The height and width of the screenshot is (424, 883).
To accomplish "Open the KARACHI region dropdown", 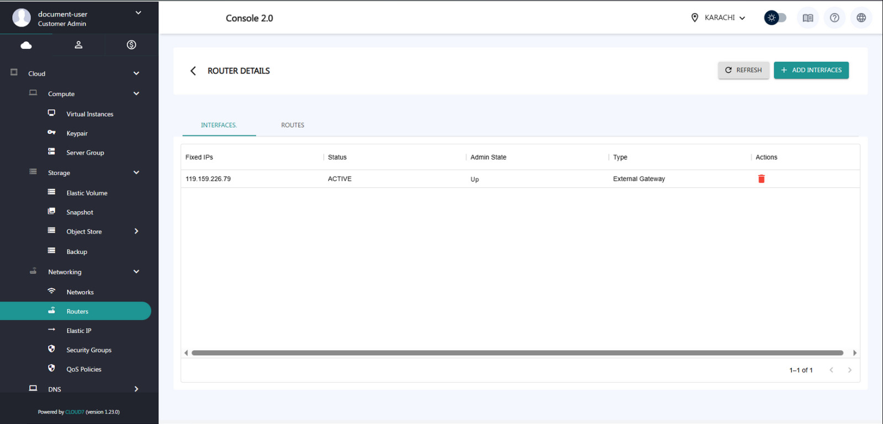I will [719, 18].
